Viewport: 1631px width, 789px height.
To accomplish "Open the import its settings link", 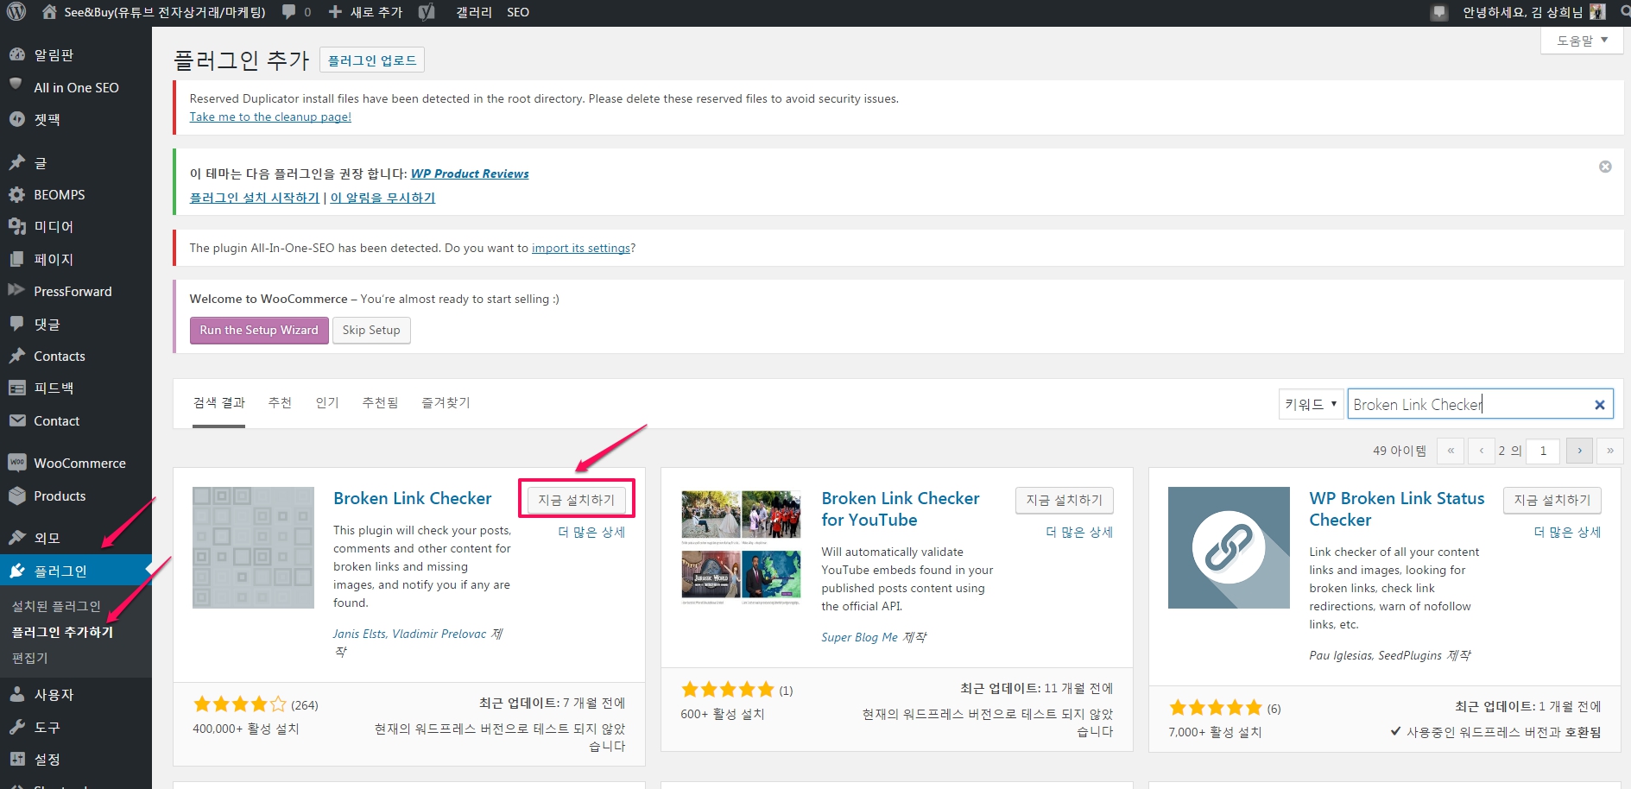I will (x=581, y=249).
